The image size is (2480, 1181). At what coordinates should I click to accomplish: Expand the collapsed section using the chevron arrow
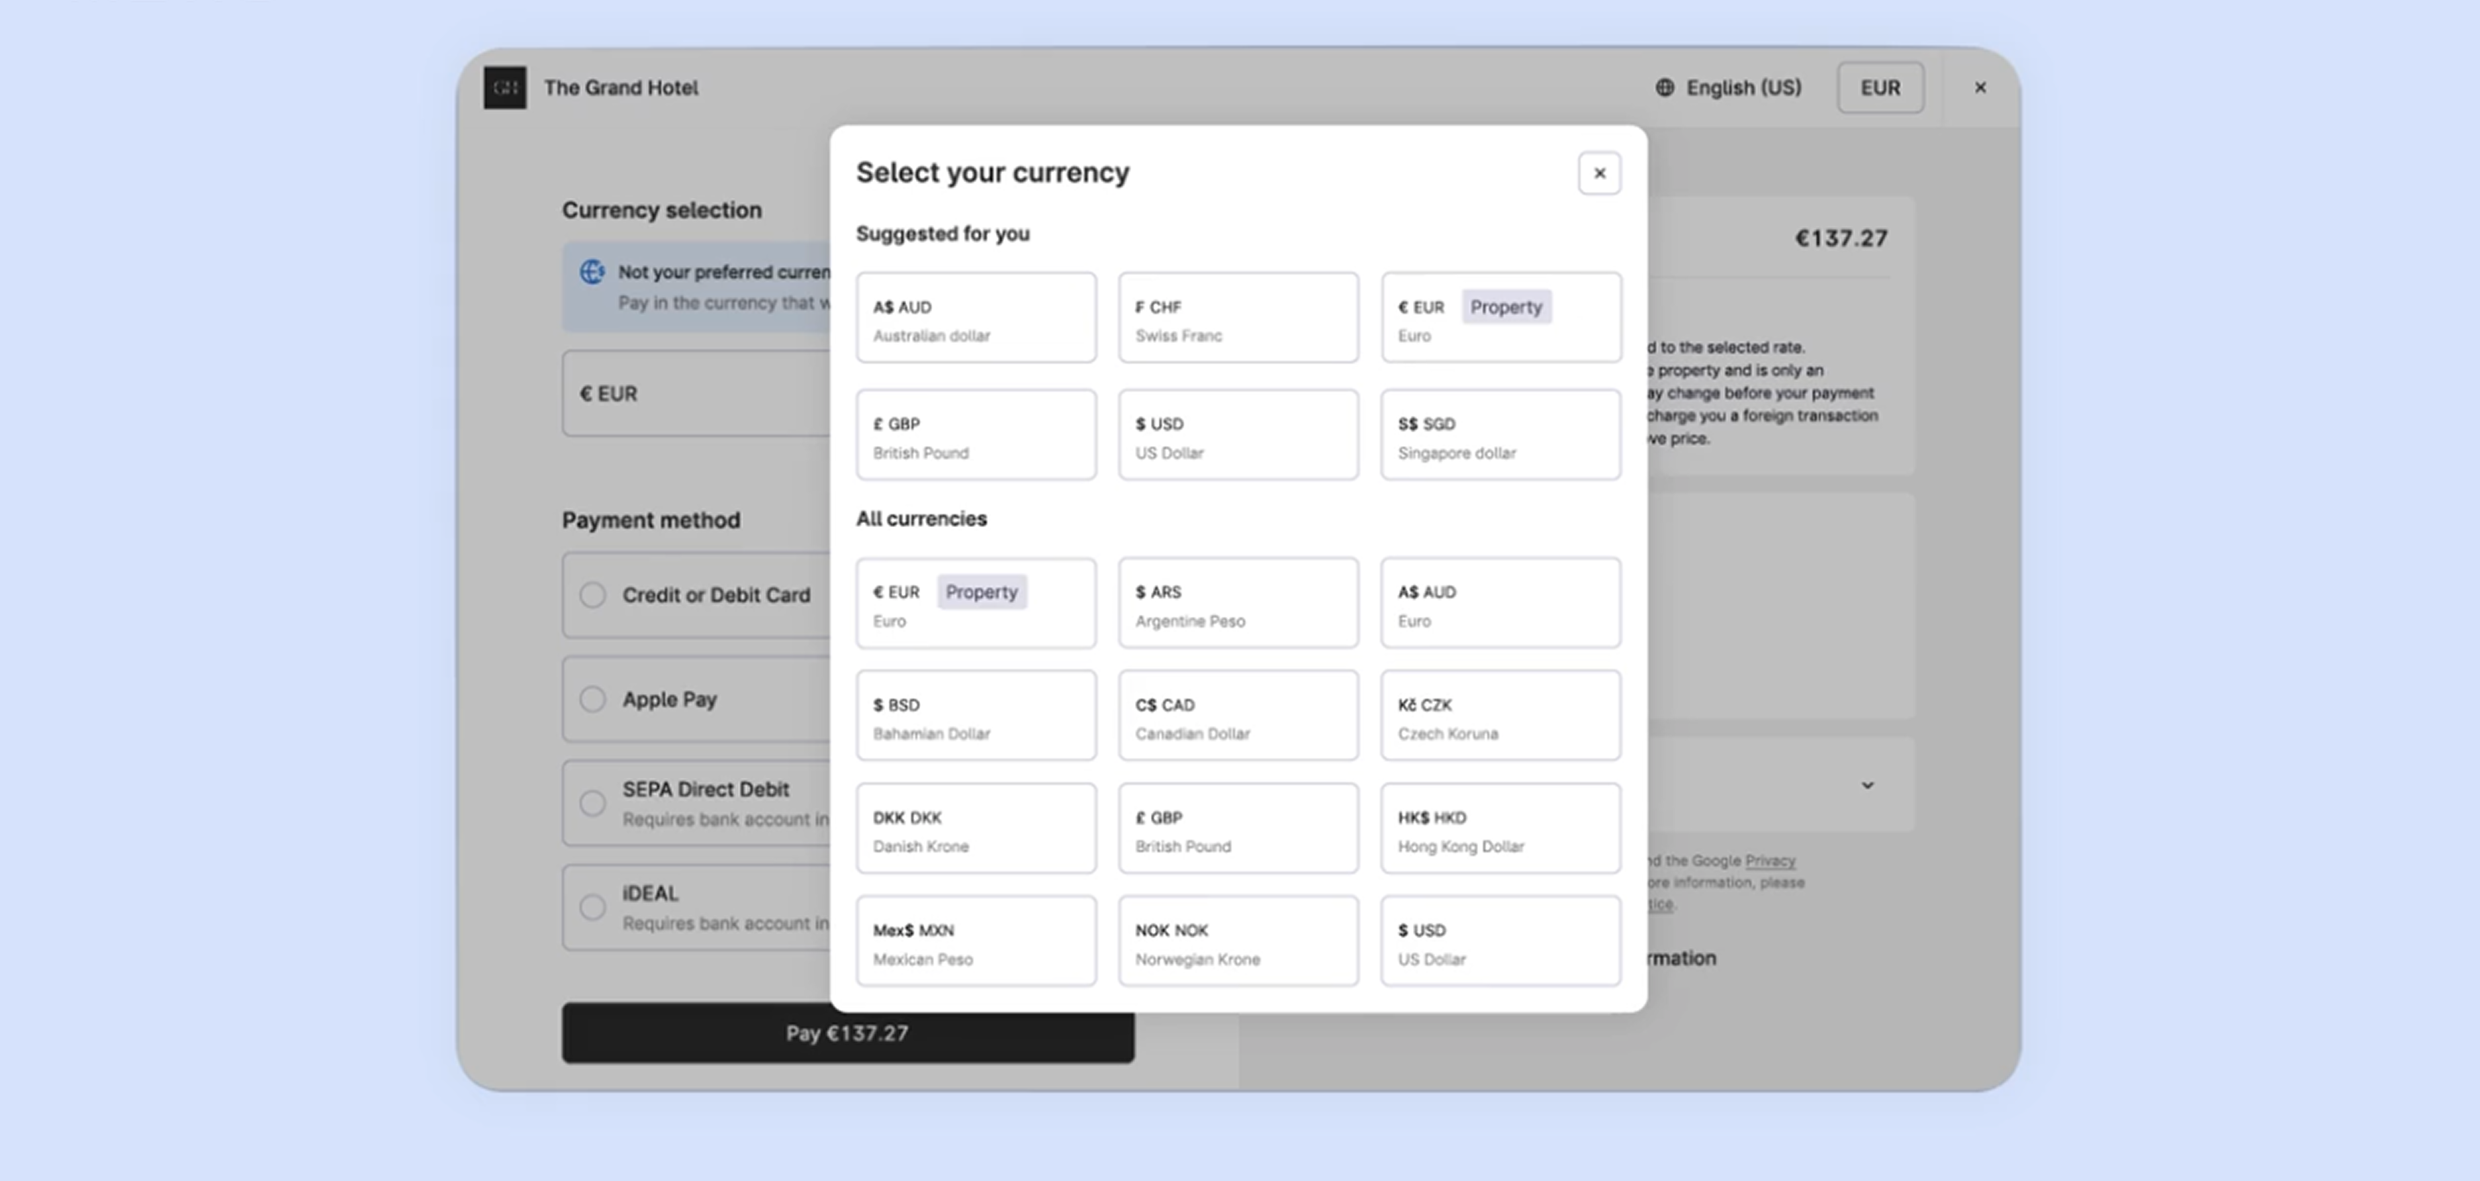pyautogui.click(x=1866, y=785)
